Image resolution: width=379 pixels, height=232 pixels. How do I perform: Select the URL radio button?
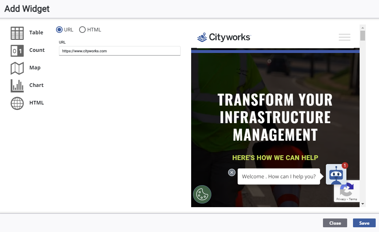click(x=59, y=30)
